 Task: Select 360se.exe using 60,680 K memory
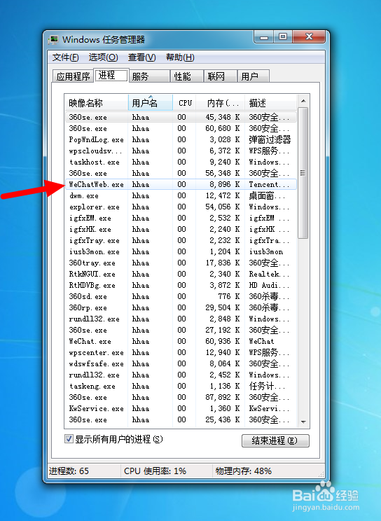click(181, 128)
